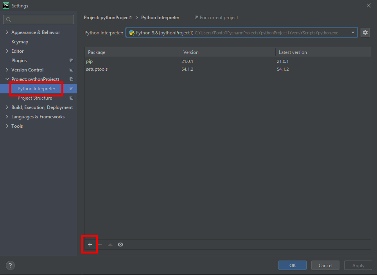Open the Python Interpreter dropdown
This screenshot has width=377, height=275.
[353, 32]
